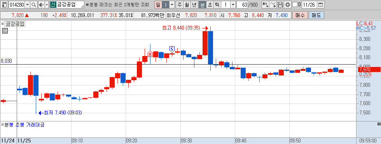Select 년 (yearly) chart period
The image size is (381, 144).
(194, 4)
